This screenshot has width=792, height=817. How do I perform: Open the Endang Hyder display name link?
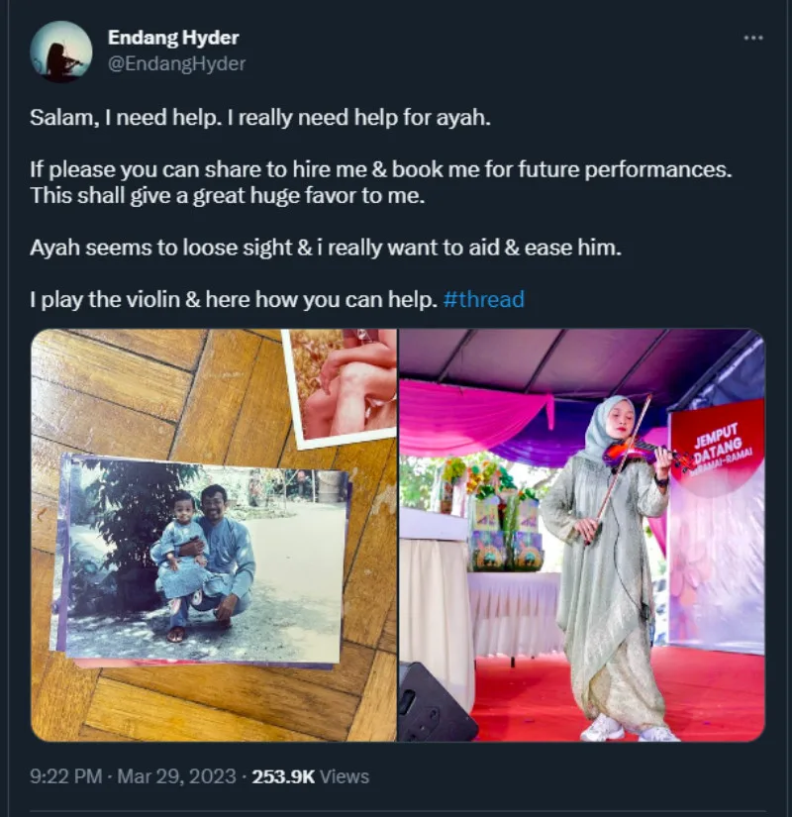point(173,38)
